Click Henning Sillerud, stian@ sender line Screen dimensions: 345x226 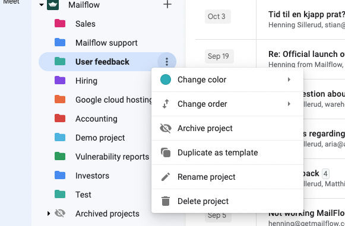[x=306, y=25]
